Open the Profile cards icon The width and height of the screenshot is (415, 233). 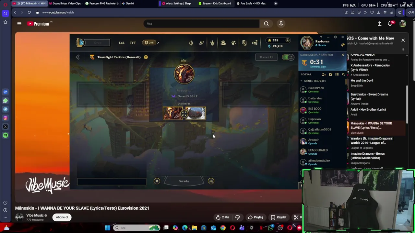201,43
